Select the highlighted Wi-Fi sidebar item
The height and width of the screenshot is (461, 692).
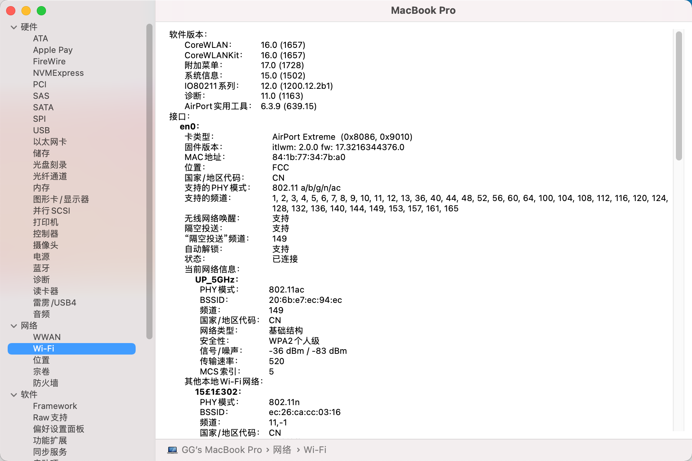point(72,349)
